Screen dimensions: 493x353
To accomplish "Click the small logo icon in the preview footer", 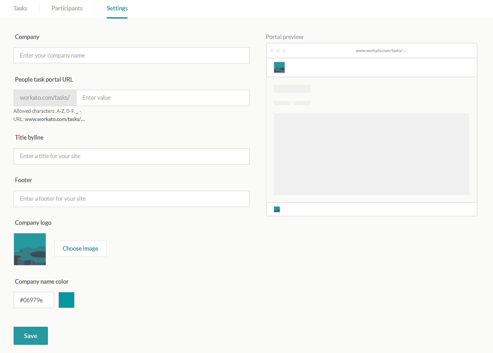I will [x=277, y=209].
